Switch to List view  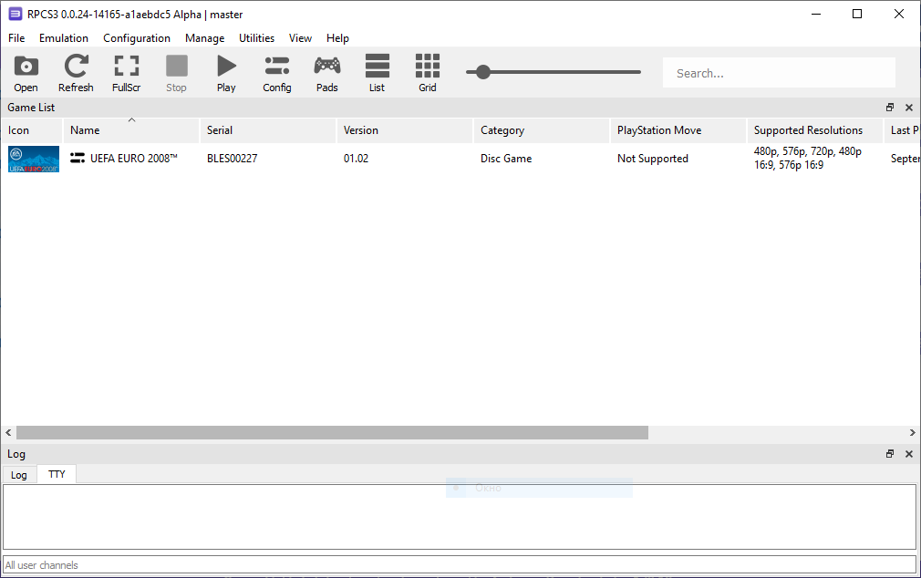point(378,73)
